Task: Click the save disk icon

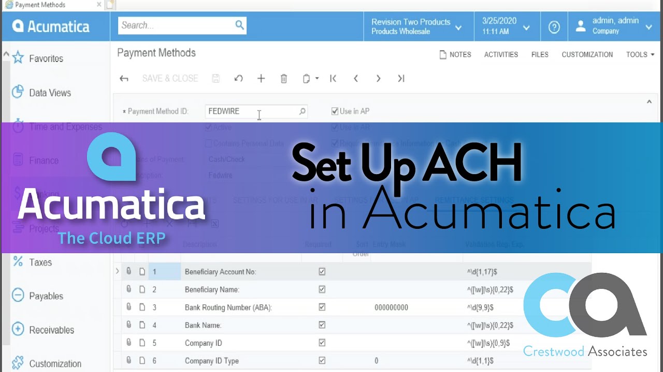Action: (x=216, y=79)
